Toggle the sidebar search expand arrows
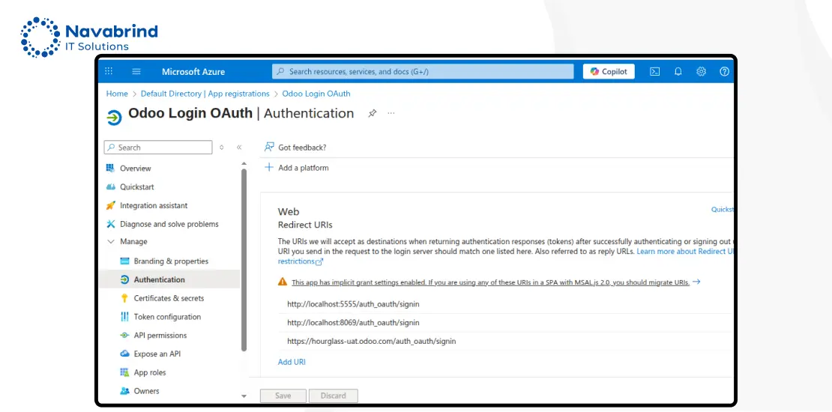The height and width of the screenshot is (412, 832). (x=221, y=148)
